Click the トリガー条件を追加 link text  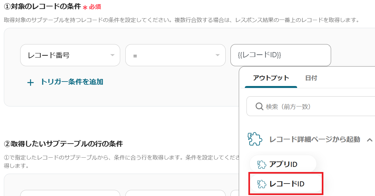[x=72, y=82]
